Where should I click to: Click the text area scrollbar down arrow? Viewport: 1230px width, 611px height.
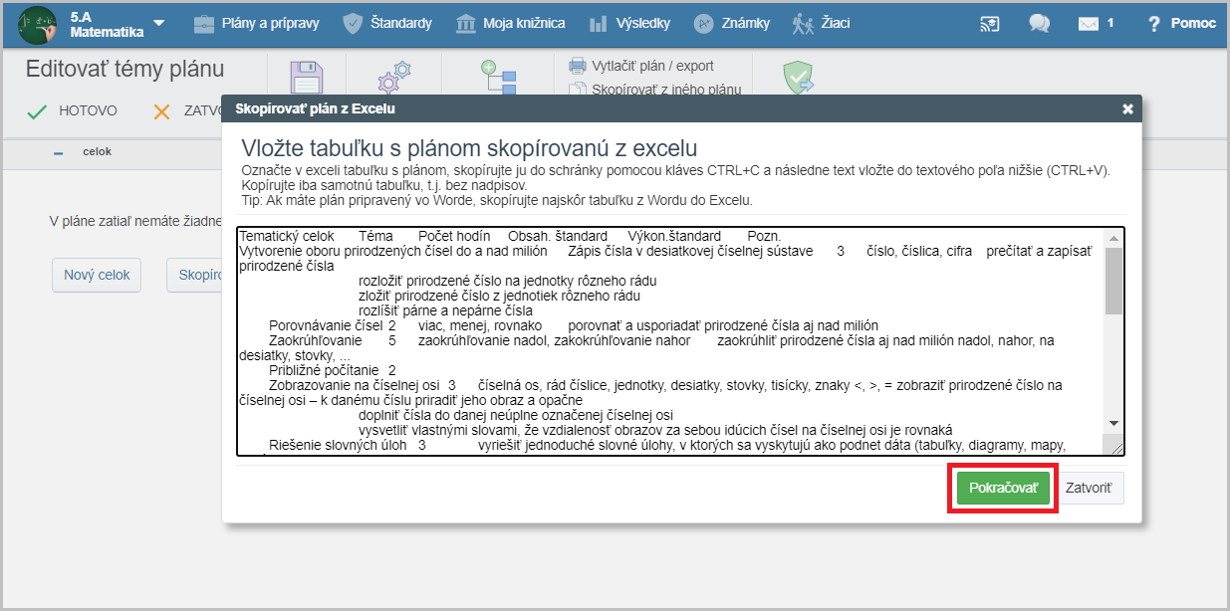click(1114, 423)
